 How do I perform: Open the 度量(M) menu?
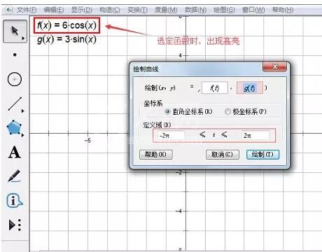[166, 10]
